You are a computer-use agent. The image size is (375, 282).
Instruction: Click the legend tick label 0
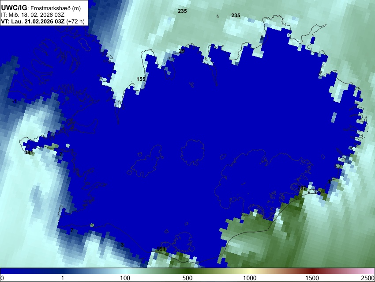click(x=2, y=278)
